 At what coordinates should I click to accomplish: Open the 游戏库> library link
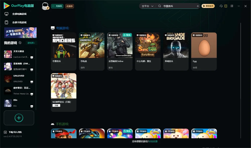(x=31, y=43)
